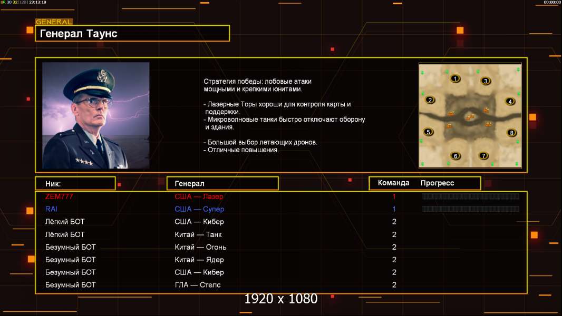The width and height of the screenshot is (562, 316).
Task: Click the 'Китай — Танк' general entry
Action: click(198, 234)
